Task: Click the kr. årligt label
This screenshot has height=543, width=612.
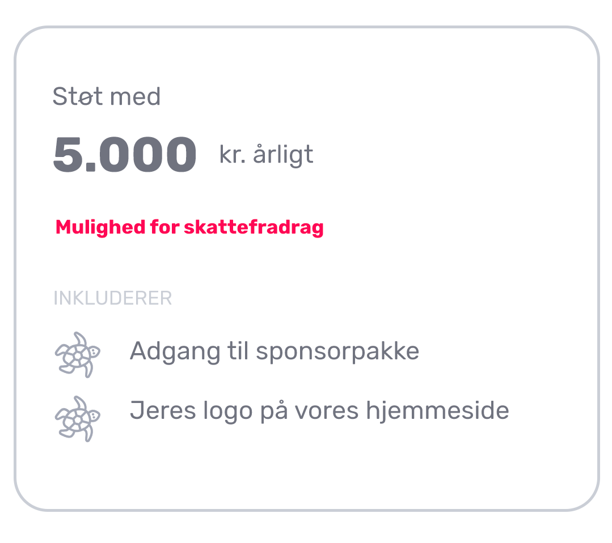Action: pyautogui.click(x=266, y=155)
